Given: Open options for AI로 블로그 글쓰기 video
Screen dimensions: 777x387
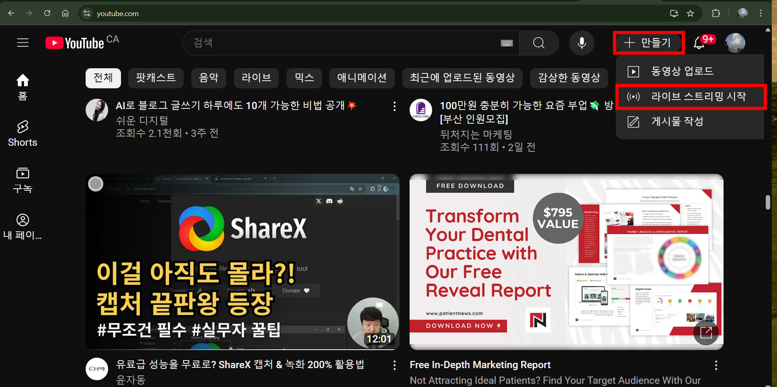Looking at the screenshot, I should coord(394,106).
